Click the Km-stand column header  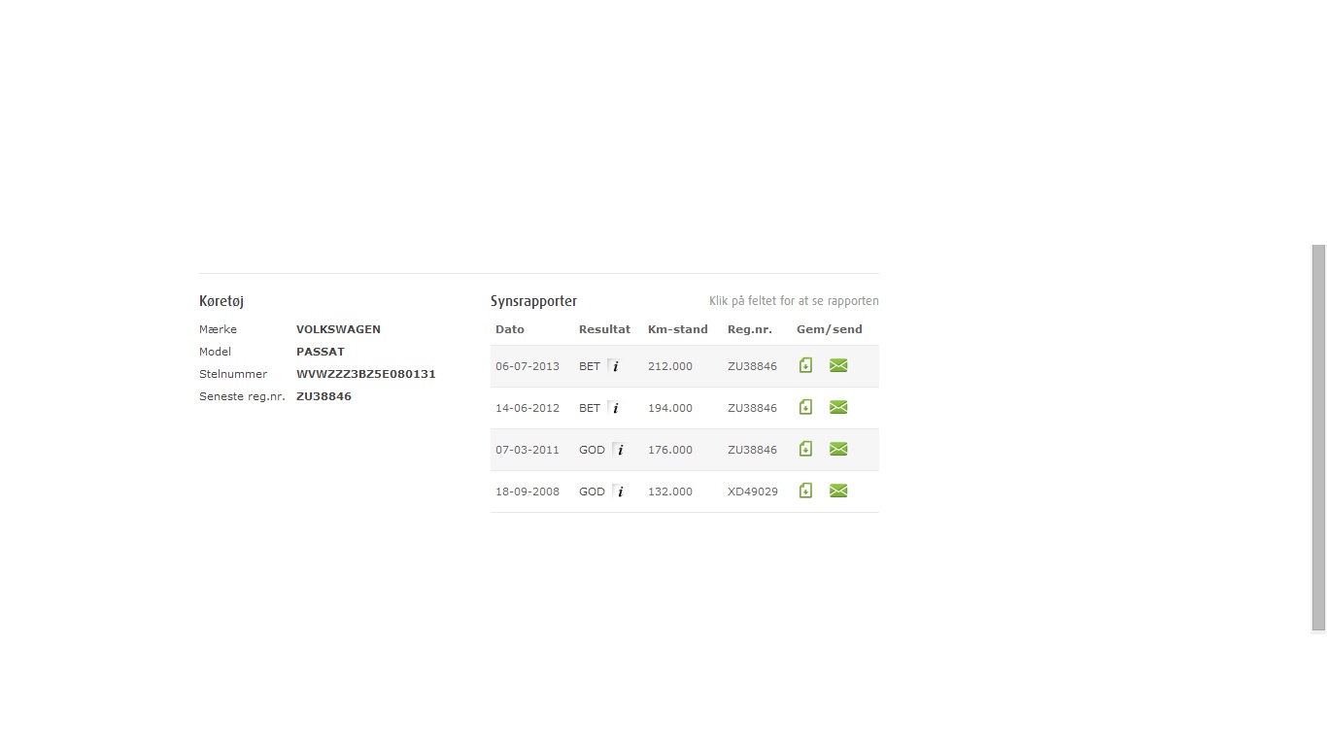tap(678, 329)
